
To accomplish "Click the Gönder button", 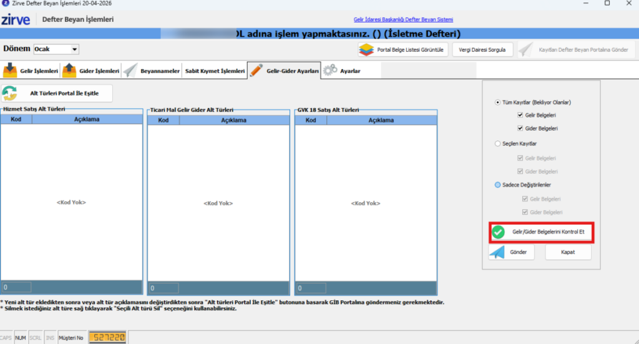I will (x=512, y=252).
